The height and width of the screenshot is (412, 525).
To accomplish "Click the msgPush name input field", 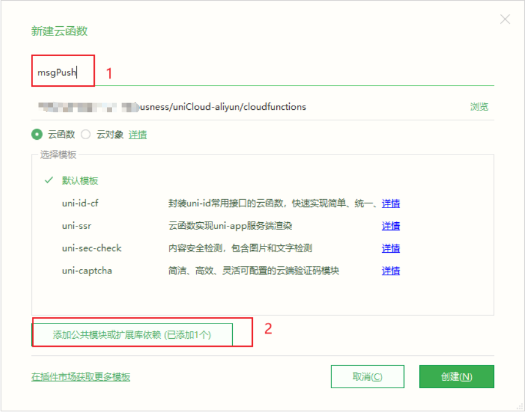I will [x=62, y=71].
